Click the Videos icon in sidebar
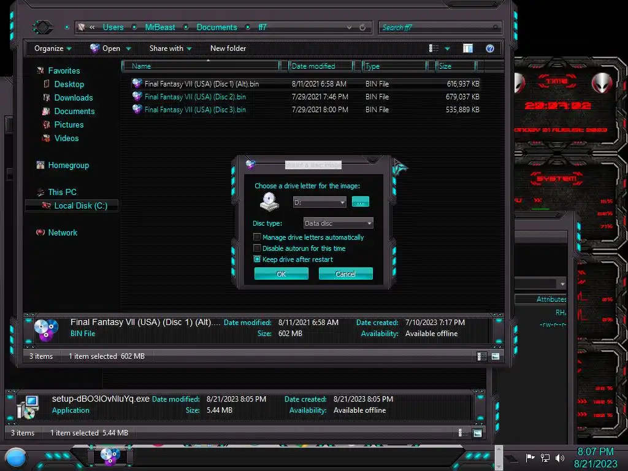The width and height of the screenshot is (628, 471). [47, 138]
